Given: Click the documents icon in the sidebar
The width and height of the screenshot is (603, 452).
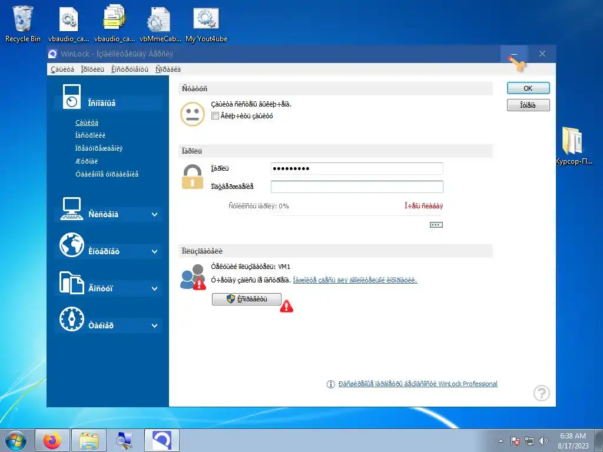Looking at the screenshot, I should pos(71,282).
